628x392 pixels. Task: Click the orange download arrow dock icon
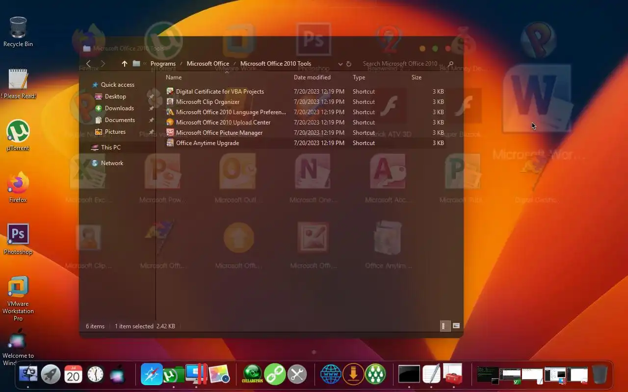[353, 375]
